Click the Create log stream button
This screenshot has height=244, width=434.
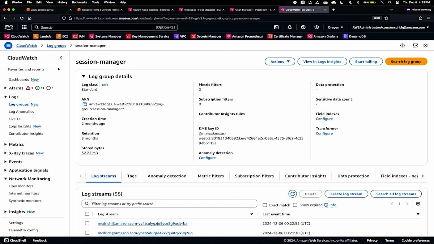point(346,194)
